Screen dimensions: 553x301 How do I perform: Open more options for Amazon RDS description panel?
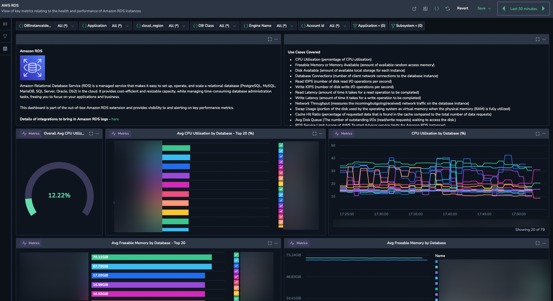click(x=276, y=39)
